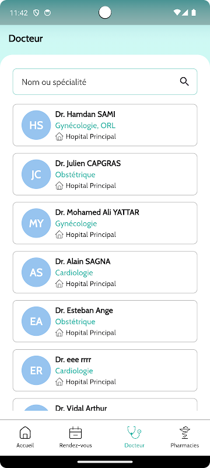Select the Dr. Esteban Ange entry
Viewport: 210px width, 468px height.
tap(105, 321)
